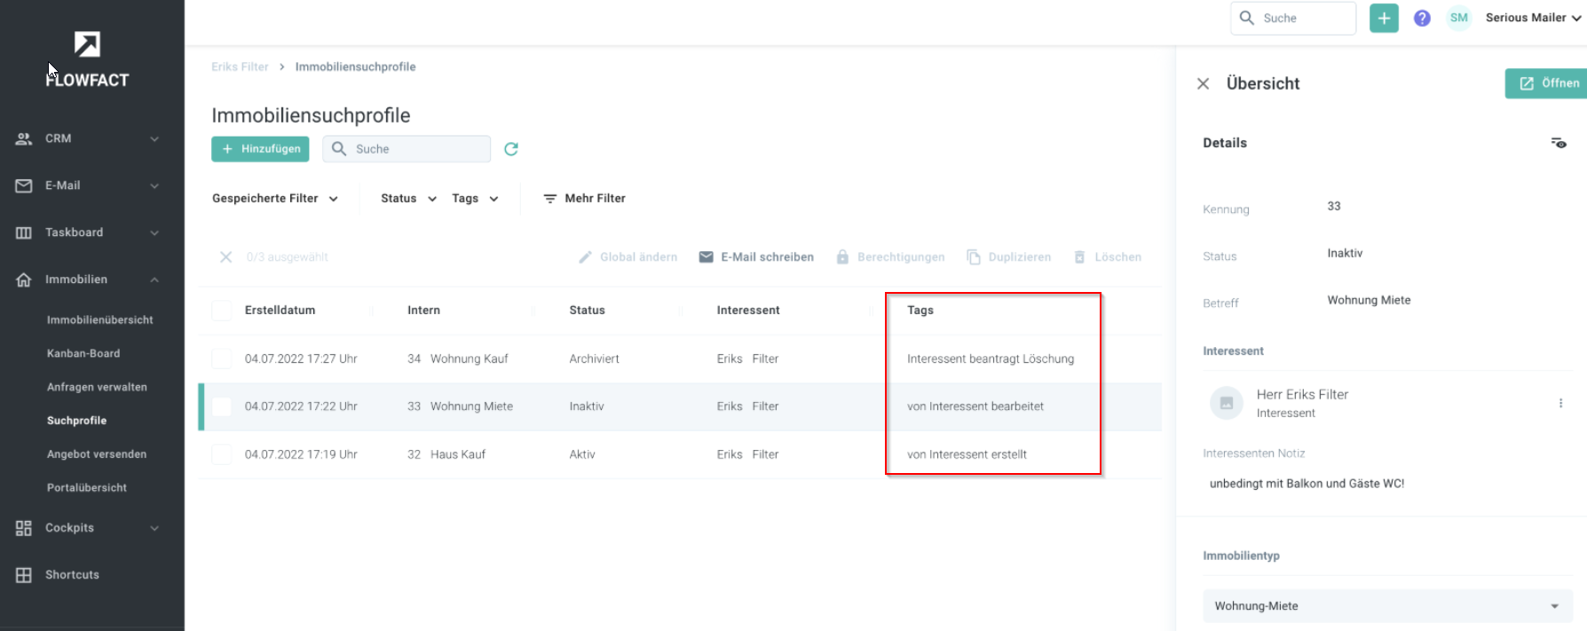This screenshot has width=1587, height=631.
Task: Tick the checkbox for row 34 Wohnung Kauf
Action: coord(221,359)
